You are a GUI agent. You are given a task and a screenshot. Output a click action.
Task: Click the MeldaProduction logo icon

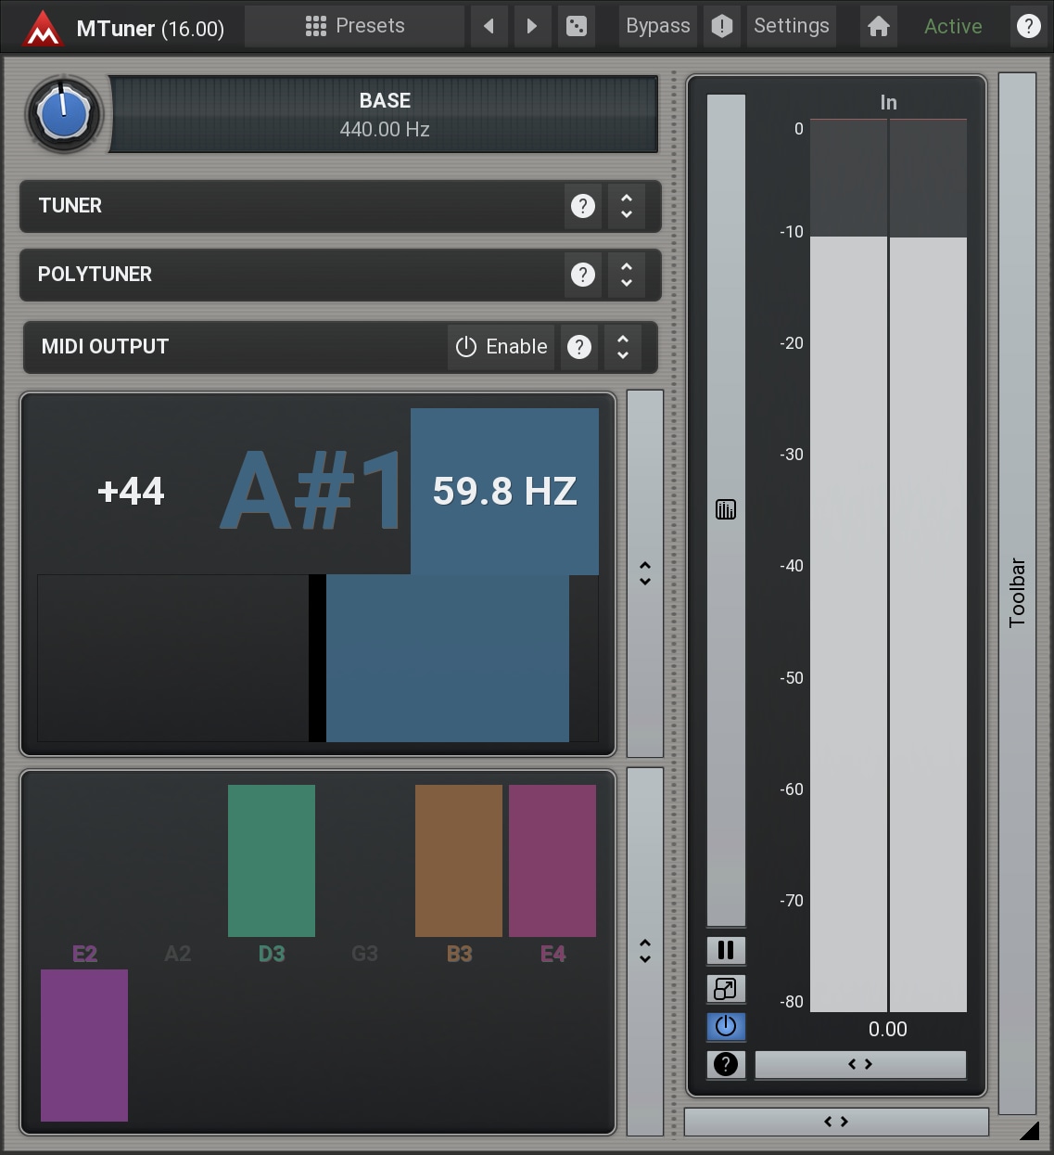point(43,27)
